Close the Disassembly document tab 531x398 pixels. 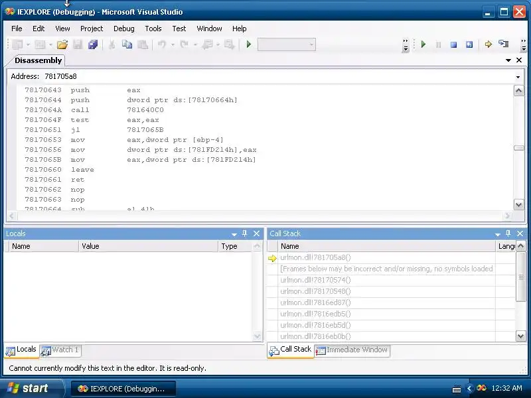(x=519, y=60)
